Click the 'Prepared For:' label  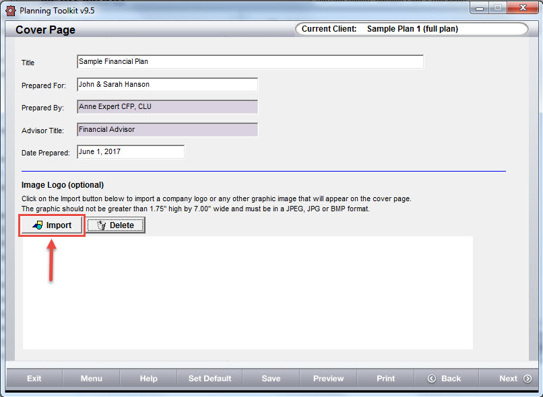pyautogui.click(x=44, y=85)
